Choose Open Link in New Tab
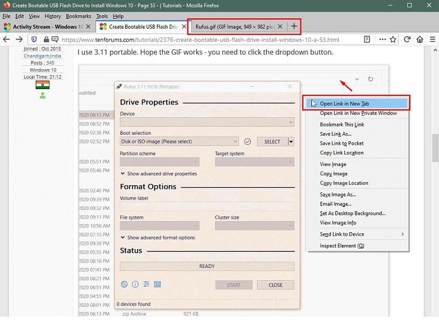This screenshot has height=326, width=439. tap(357, 104)
